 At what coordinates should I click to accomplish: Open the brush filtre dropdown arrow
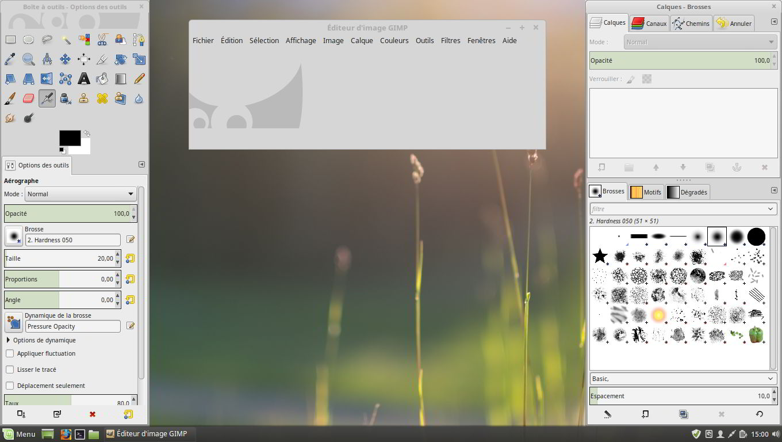click(x=770, y=209)
